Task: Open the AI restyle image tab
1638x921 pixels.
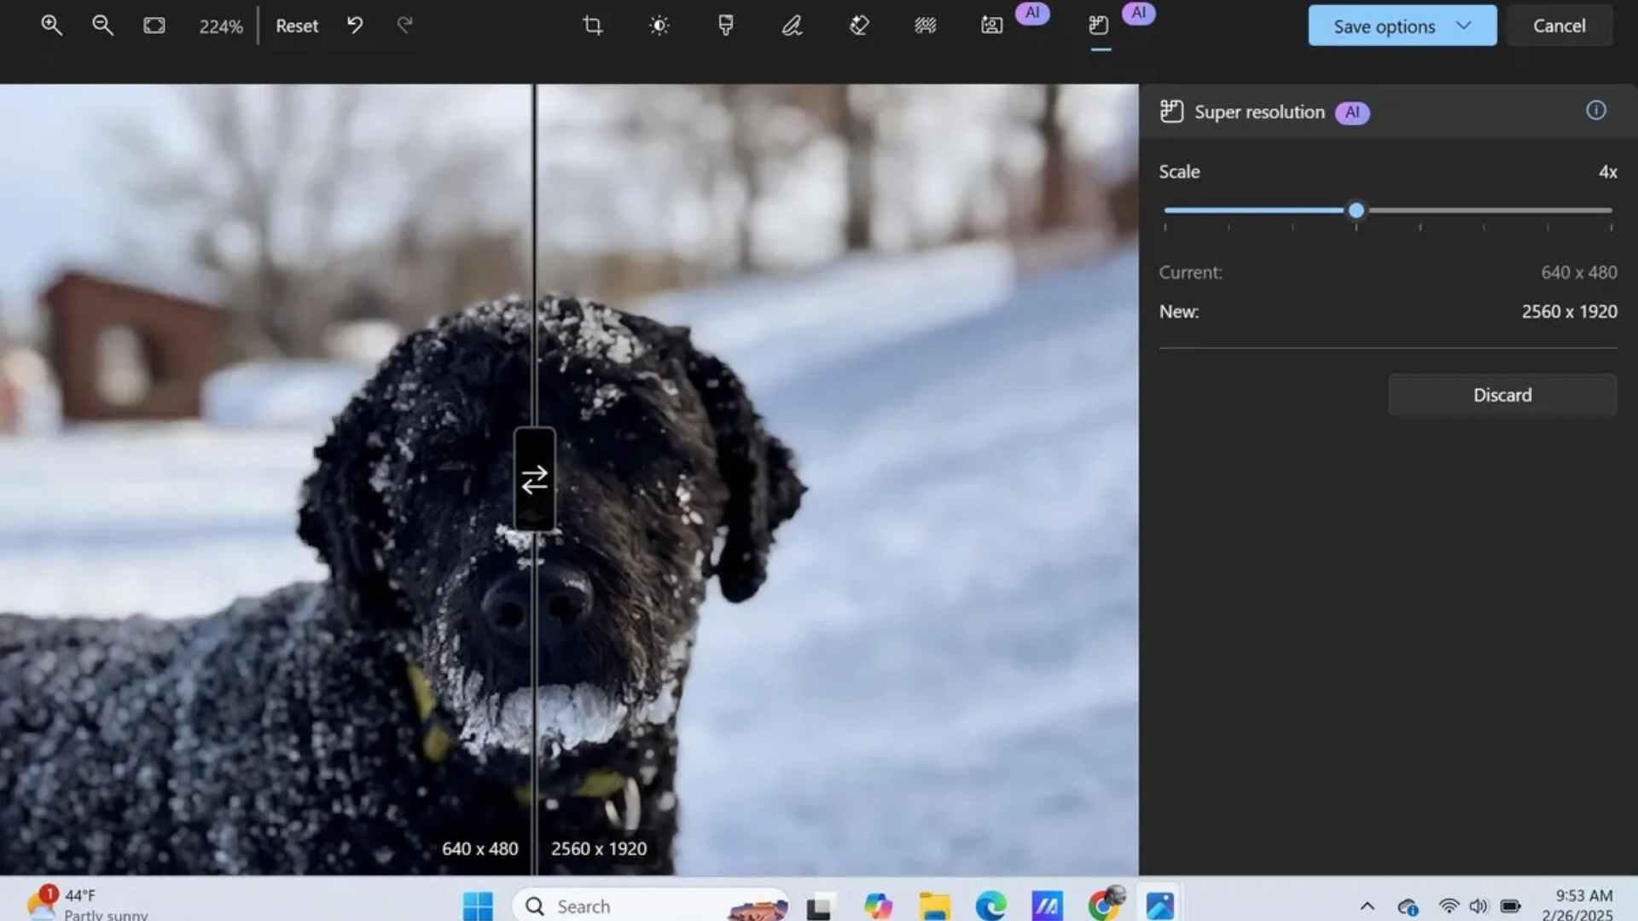Action: (x=992, y=26)
